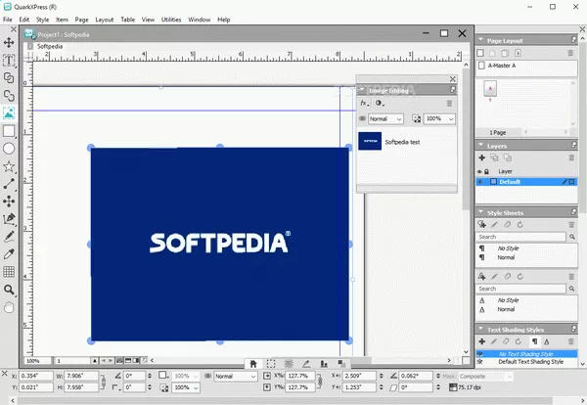The width and height of the screenshot is (587, 405).
Task: Open the fx effects menu in Image Editing
Action: tap(364, 103)
